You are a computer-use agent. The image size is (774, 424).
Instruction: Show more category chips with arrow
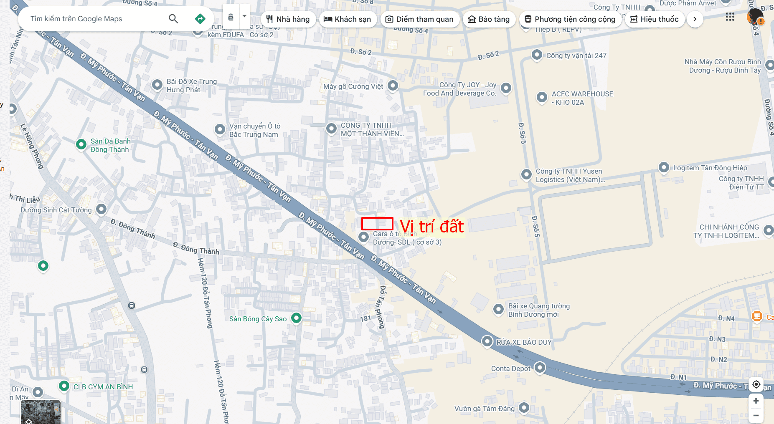click(695, 19)
